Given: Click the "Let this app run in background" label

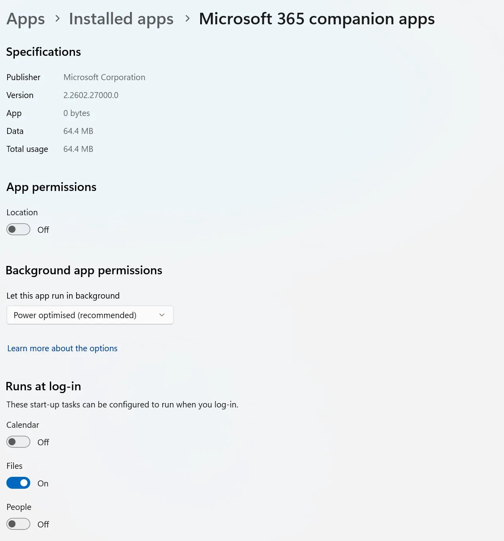Looking at the screenshot, I should point(63,295).
